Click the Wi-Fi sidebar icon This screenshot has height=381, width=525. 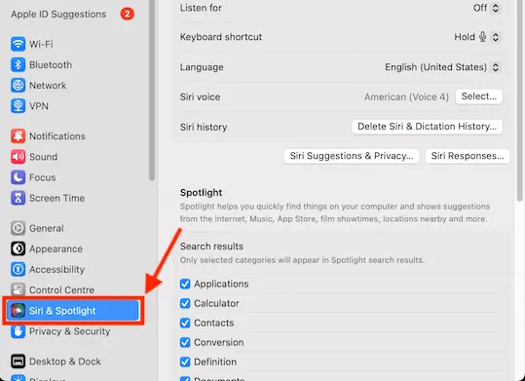(19, 44)
